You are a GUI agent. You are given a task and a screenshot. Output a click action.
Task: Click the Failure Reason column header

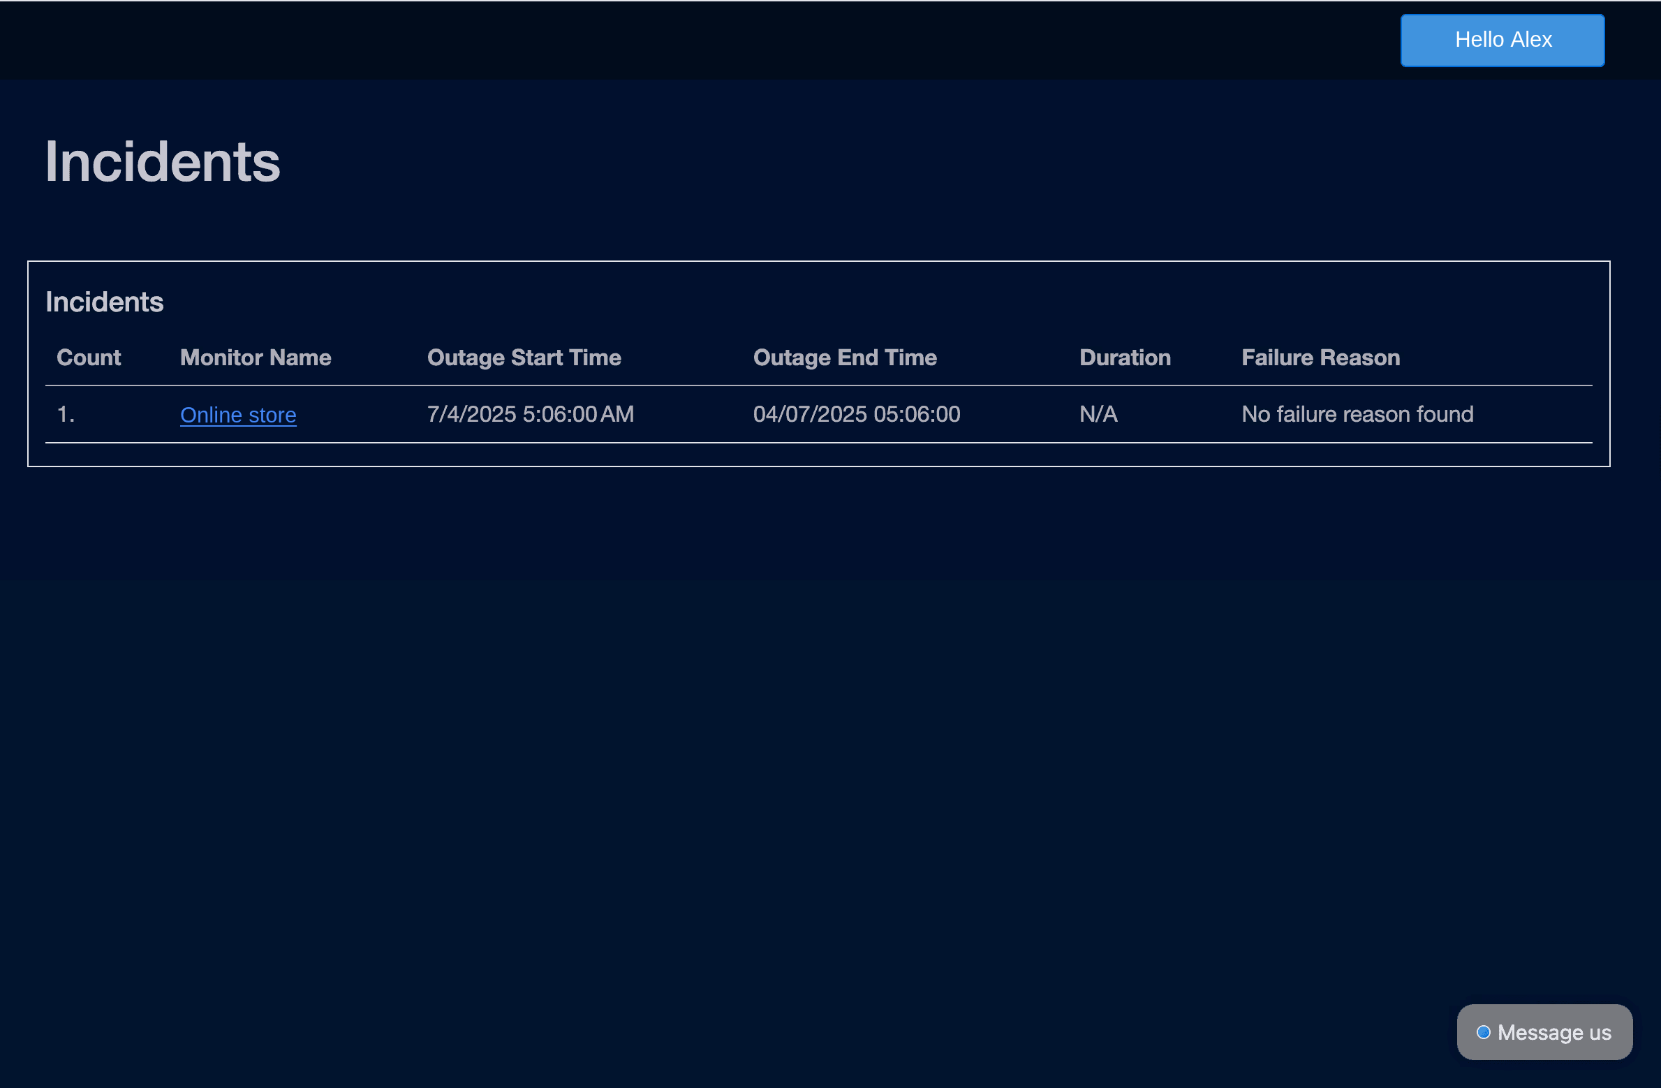point(1320,358)
